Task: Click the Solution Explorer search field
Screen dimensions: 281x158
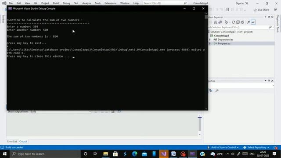Action: (238, 27)
